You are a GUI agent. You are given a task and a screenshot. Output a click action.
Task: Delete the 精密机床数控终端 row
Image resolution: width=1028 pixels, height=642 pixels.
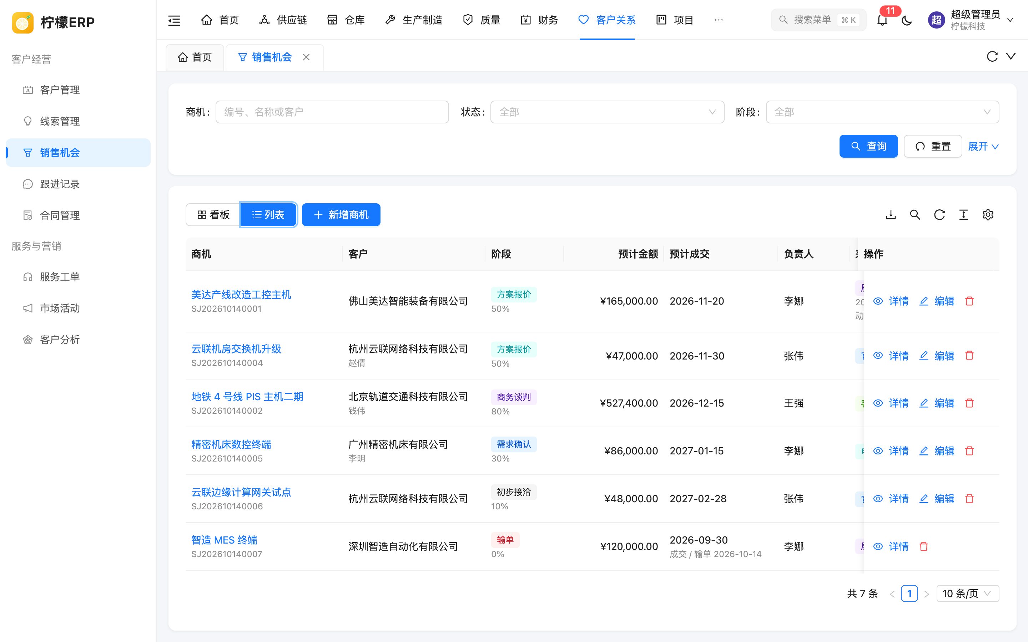point(969,451)
